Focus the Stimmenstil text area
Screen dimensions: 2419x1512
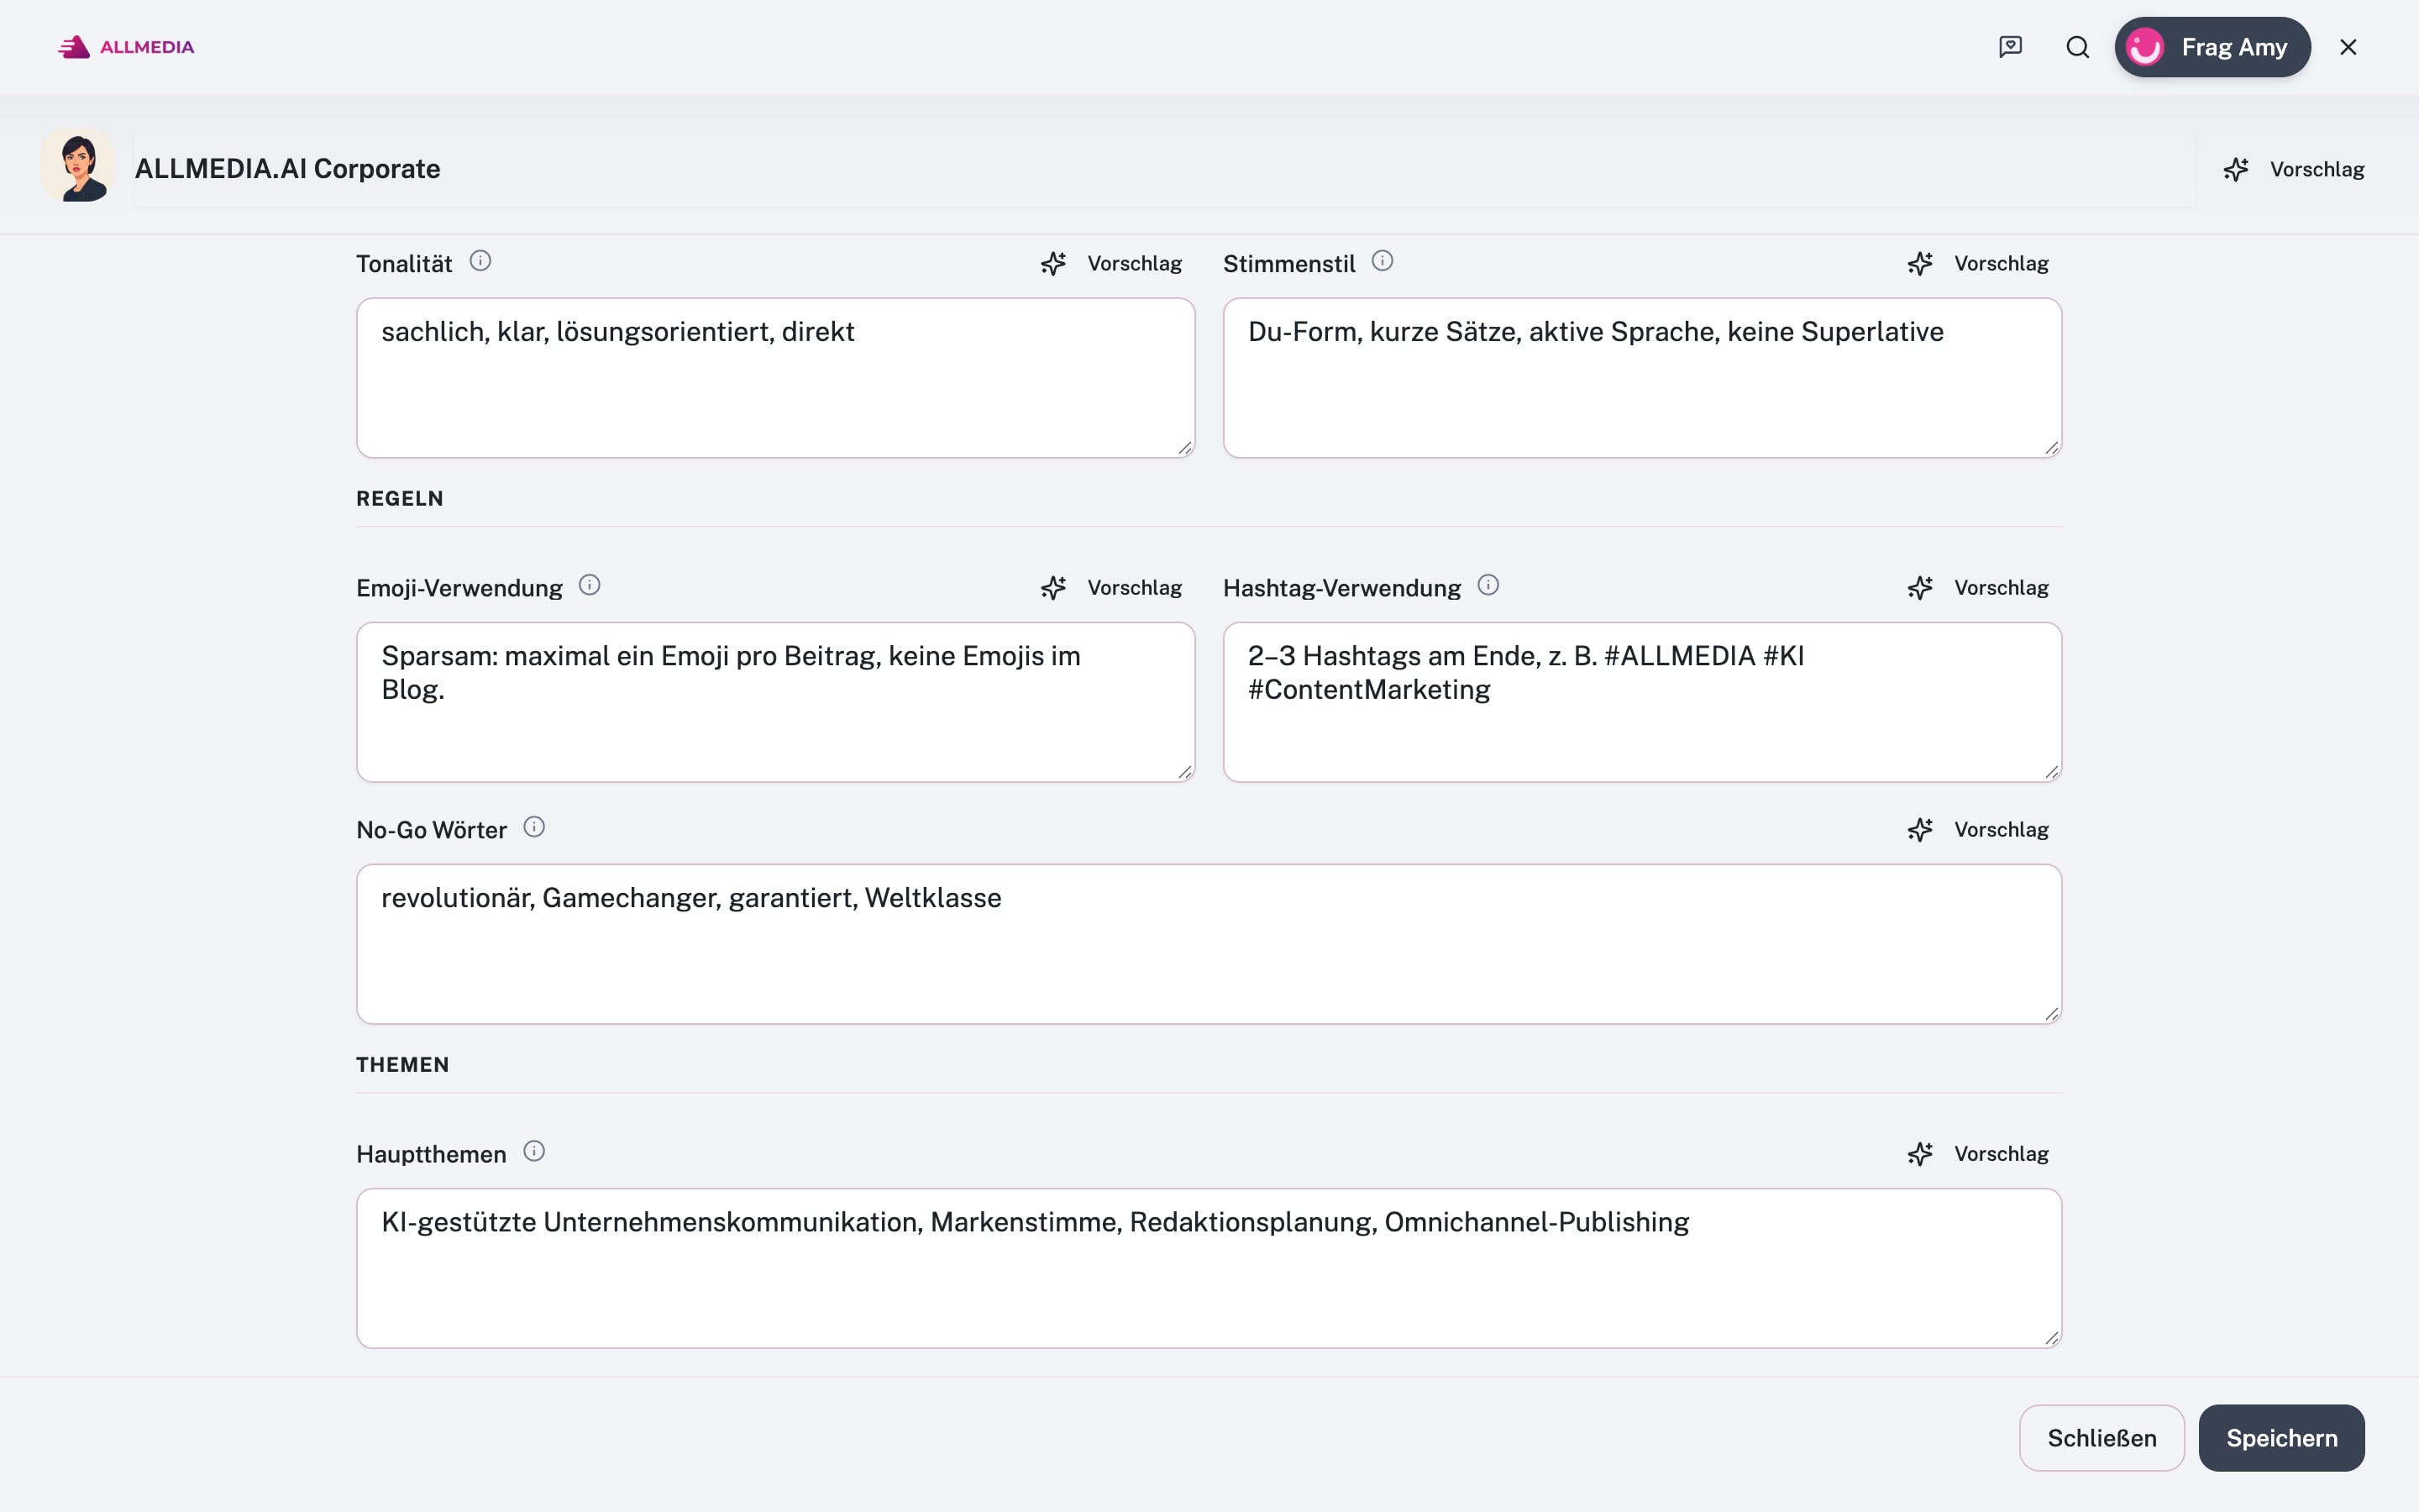click(x=1642, y=378)
